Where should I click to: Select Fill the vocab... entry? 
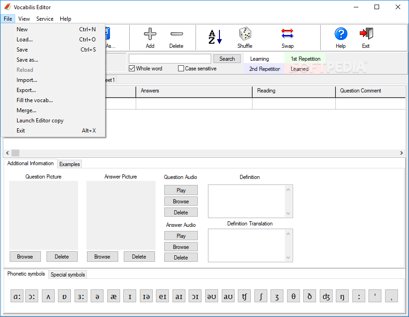tap(53, 100)
